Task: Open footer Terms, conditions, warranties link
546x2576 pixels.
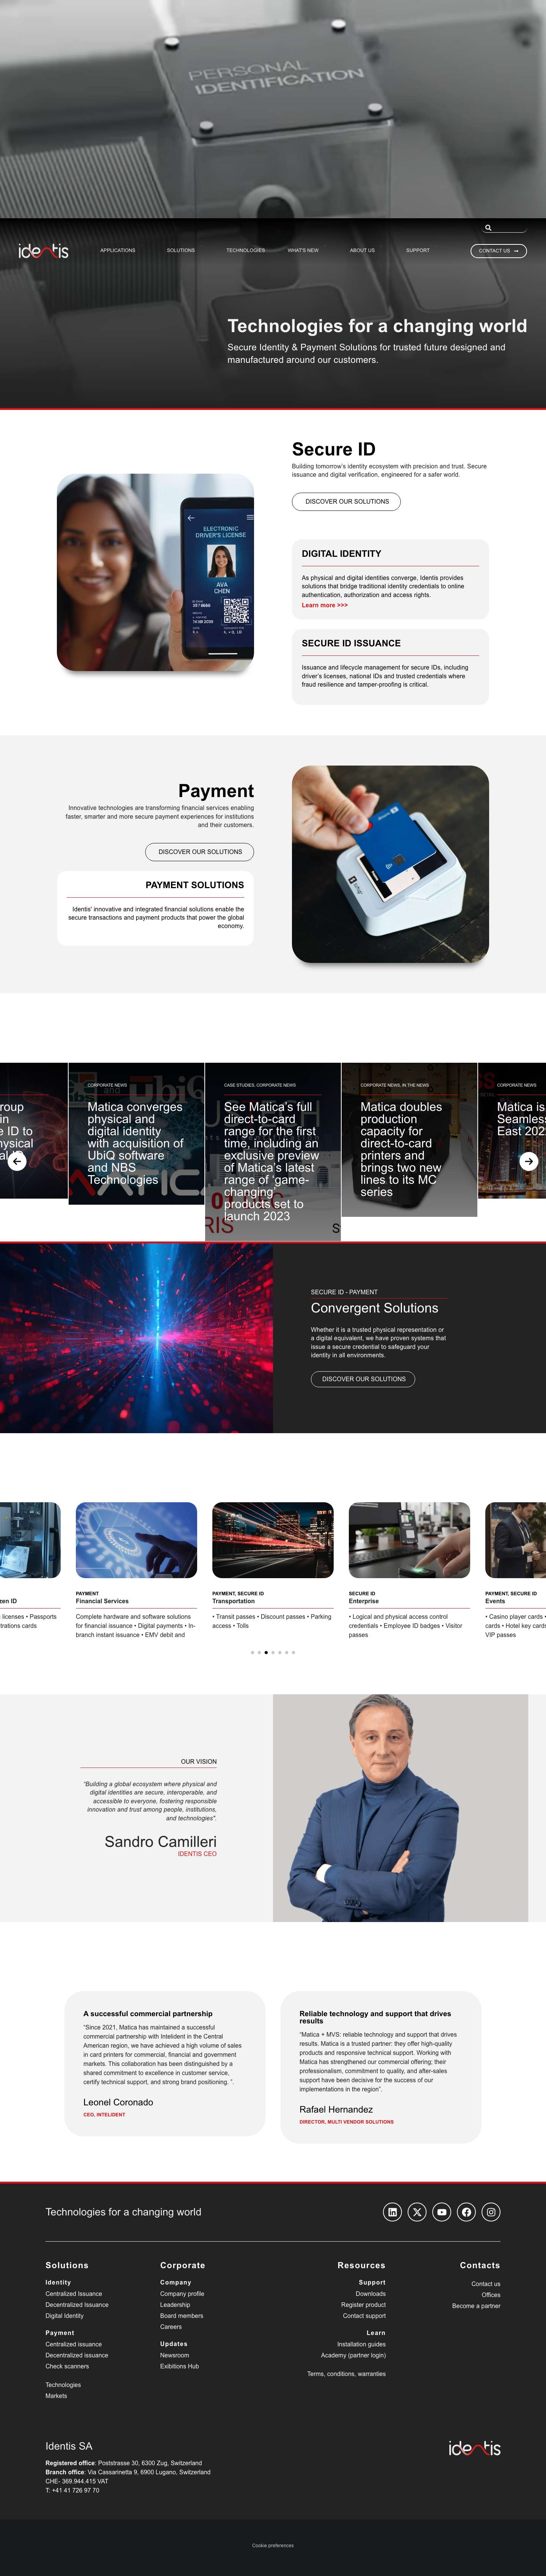Action: click(x=346, y=2374)
